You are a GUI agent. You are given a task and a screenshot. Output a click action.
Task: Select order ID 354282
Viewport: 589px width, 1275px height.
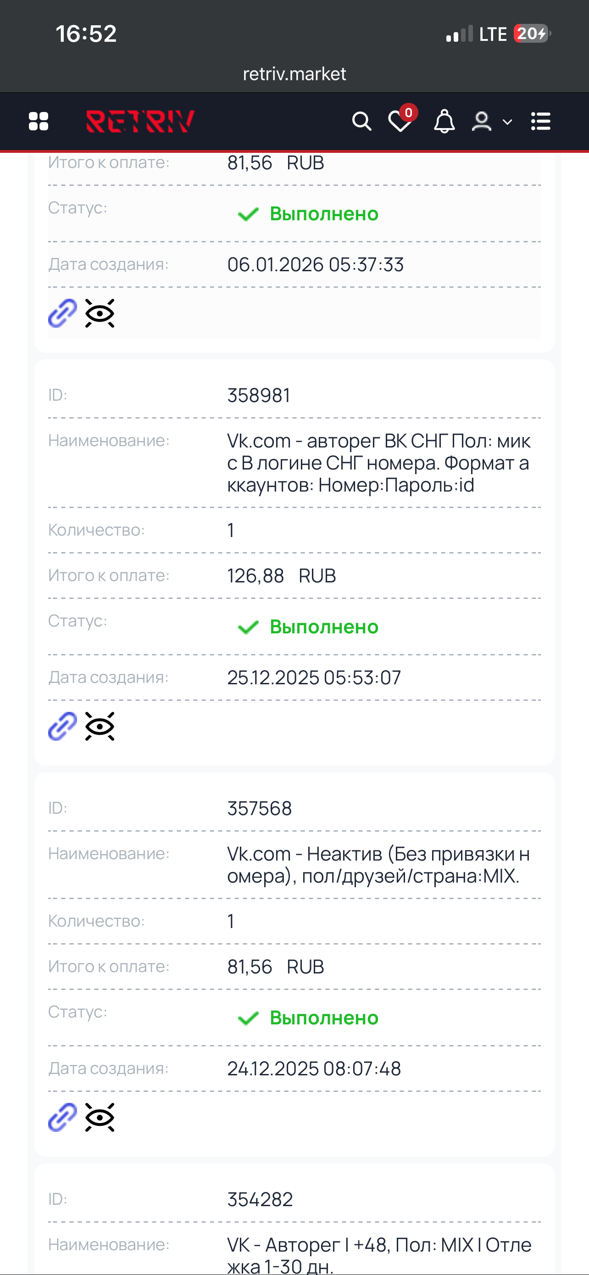point(260,1199)
